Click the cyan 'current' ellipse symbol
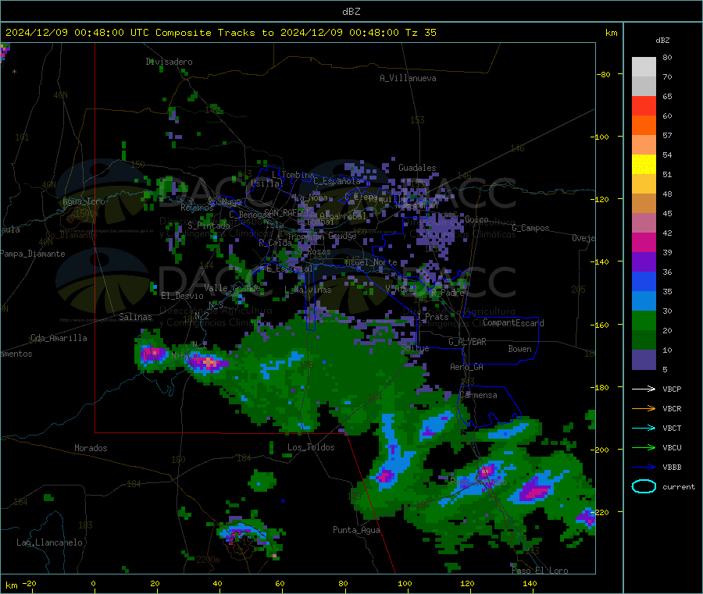This screenshot has width=703, height=594. [x=644, y=486]
